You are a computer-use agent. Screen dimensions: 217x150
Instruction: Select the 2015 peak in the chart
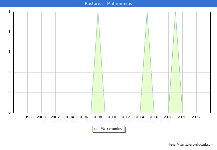point(147,13)
